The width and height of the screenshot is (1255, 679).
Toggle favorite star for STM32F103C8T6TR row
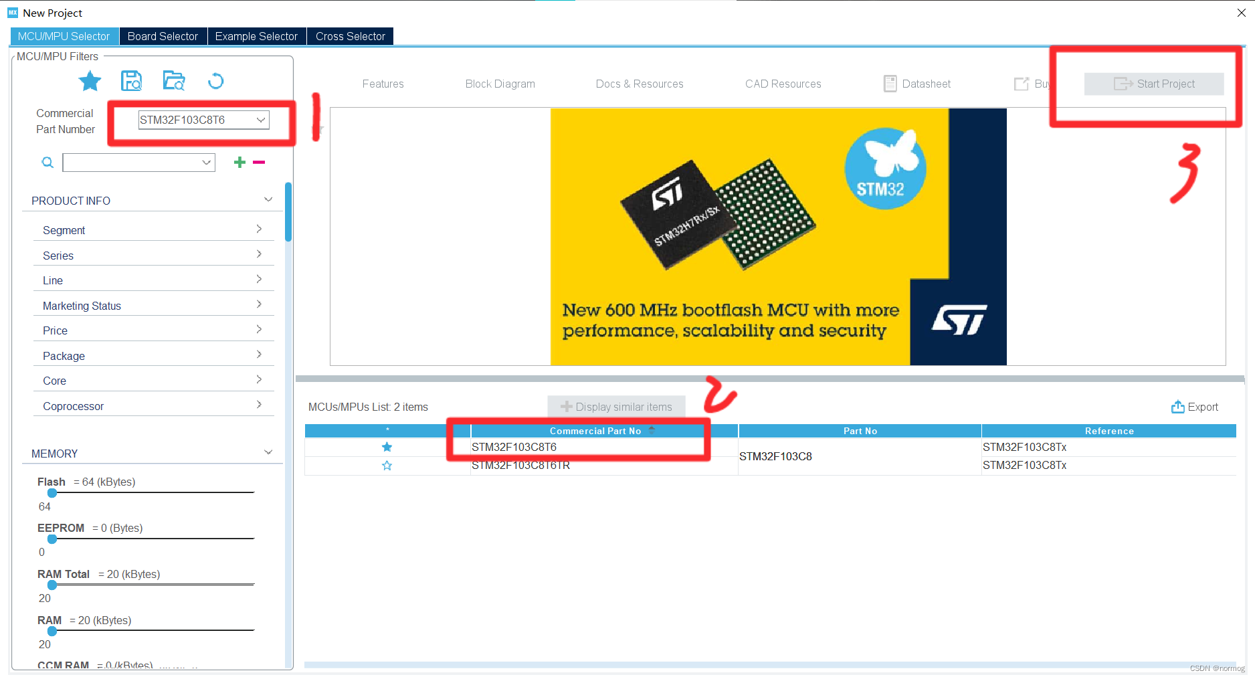pyautogui.click(x=387, y=466)
